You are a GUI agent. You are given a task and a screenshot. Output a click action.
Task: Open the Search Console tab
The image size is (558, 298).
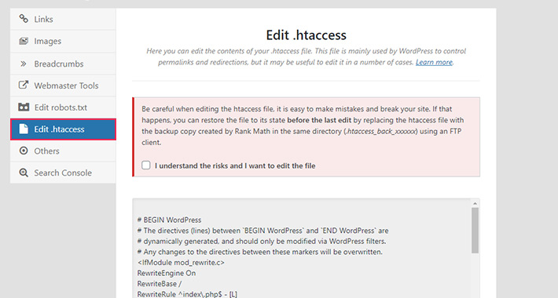pyautogui.click(x=63, y=173)
